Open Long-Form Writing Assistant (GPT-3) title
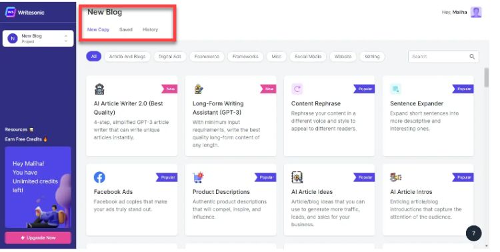 click(218, 108)
